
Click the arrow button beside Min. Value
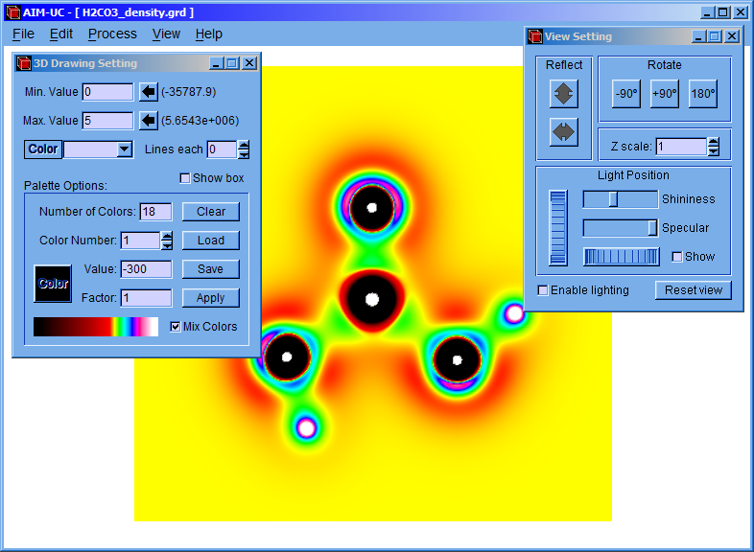[x=149, y=92]
